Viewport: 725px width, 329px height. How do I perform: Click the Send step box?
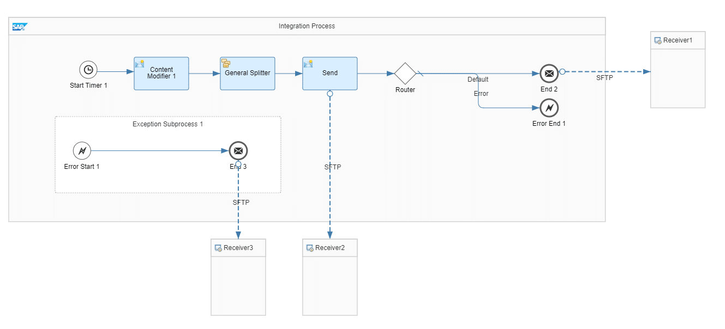330,74
